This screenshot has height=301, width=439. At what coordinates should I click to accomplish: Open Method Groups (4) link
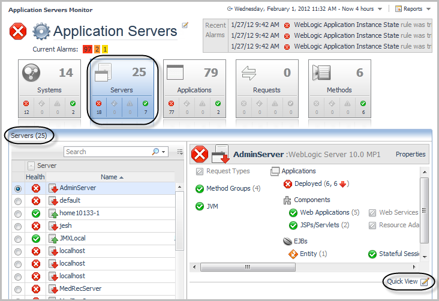coord(233,188)
